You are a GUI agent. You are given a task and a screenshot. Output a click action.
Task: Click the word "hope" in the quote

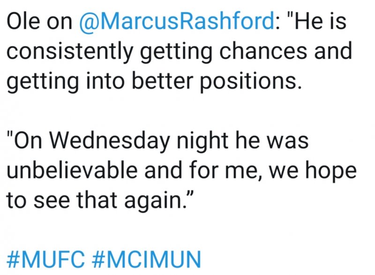[x=331, y=171]
